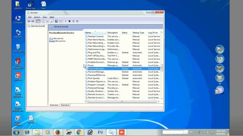Switch to the Standard tab
The height and width of the screenshot is (136, 243).
coord(65,105)
